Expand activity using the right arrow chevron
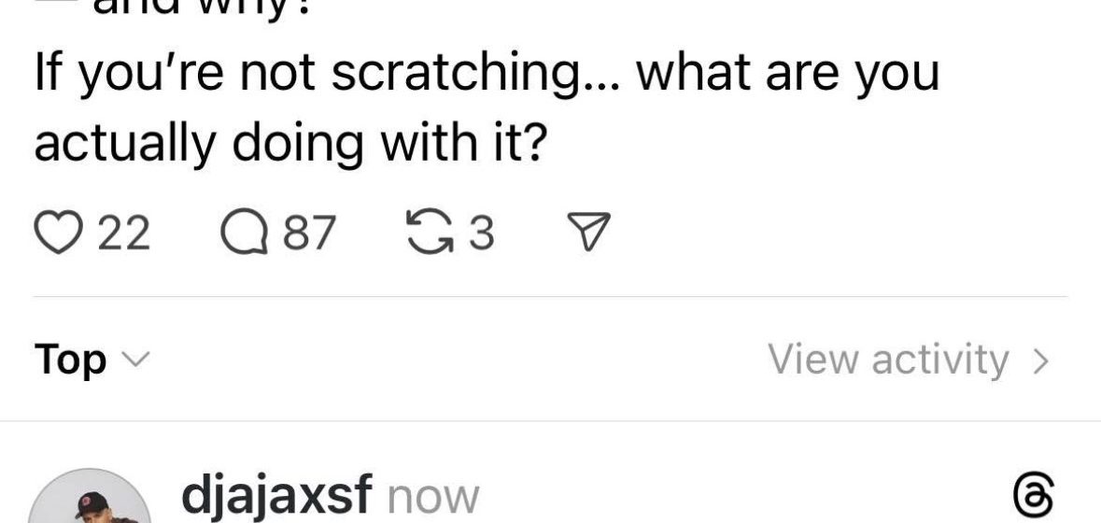The image size is (1101, 523). 1041,360
